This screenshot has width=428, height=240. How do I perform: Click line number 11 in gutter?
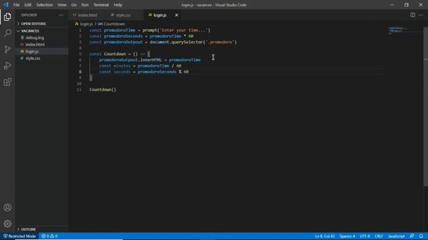[79, 89]
